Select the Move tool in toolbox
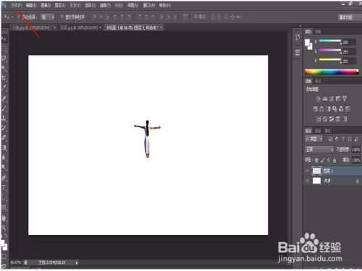The width and height of the screenshot is (362, 271). [4, 38]
